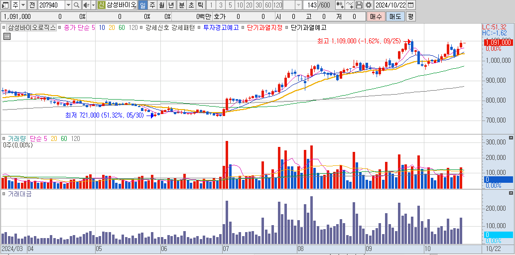
Task: Click the 거래량 volume panel label
Action: (x=17, y=139)
